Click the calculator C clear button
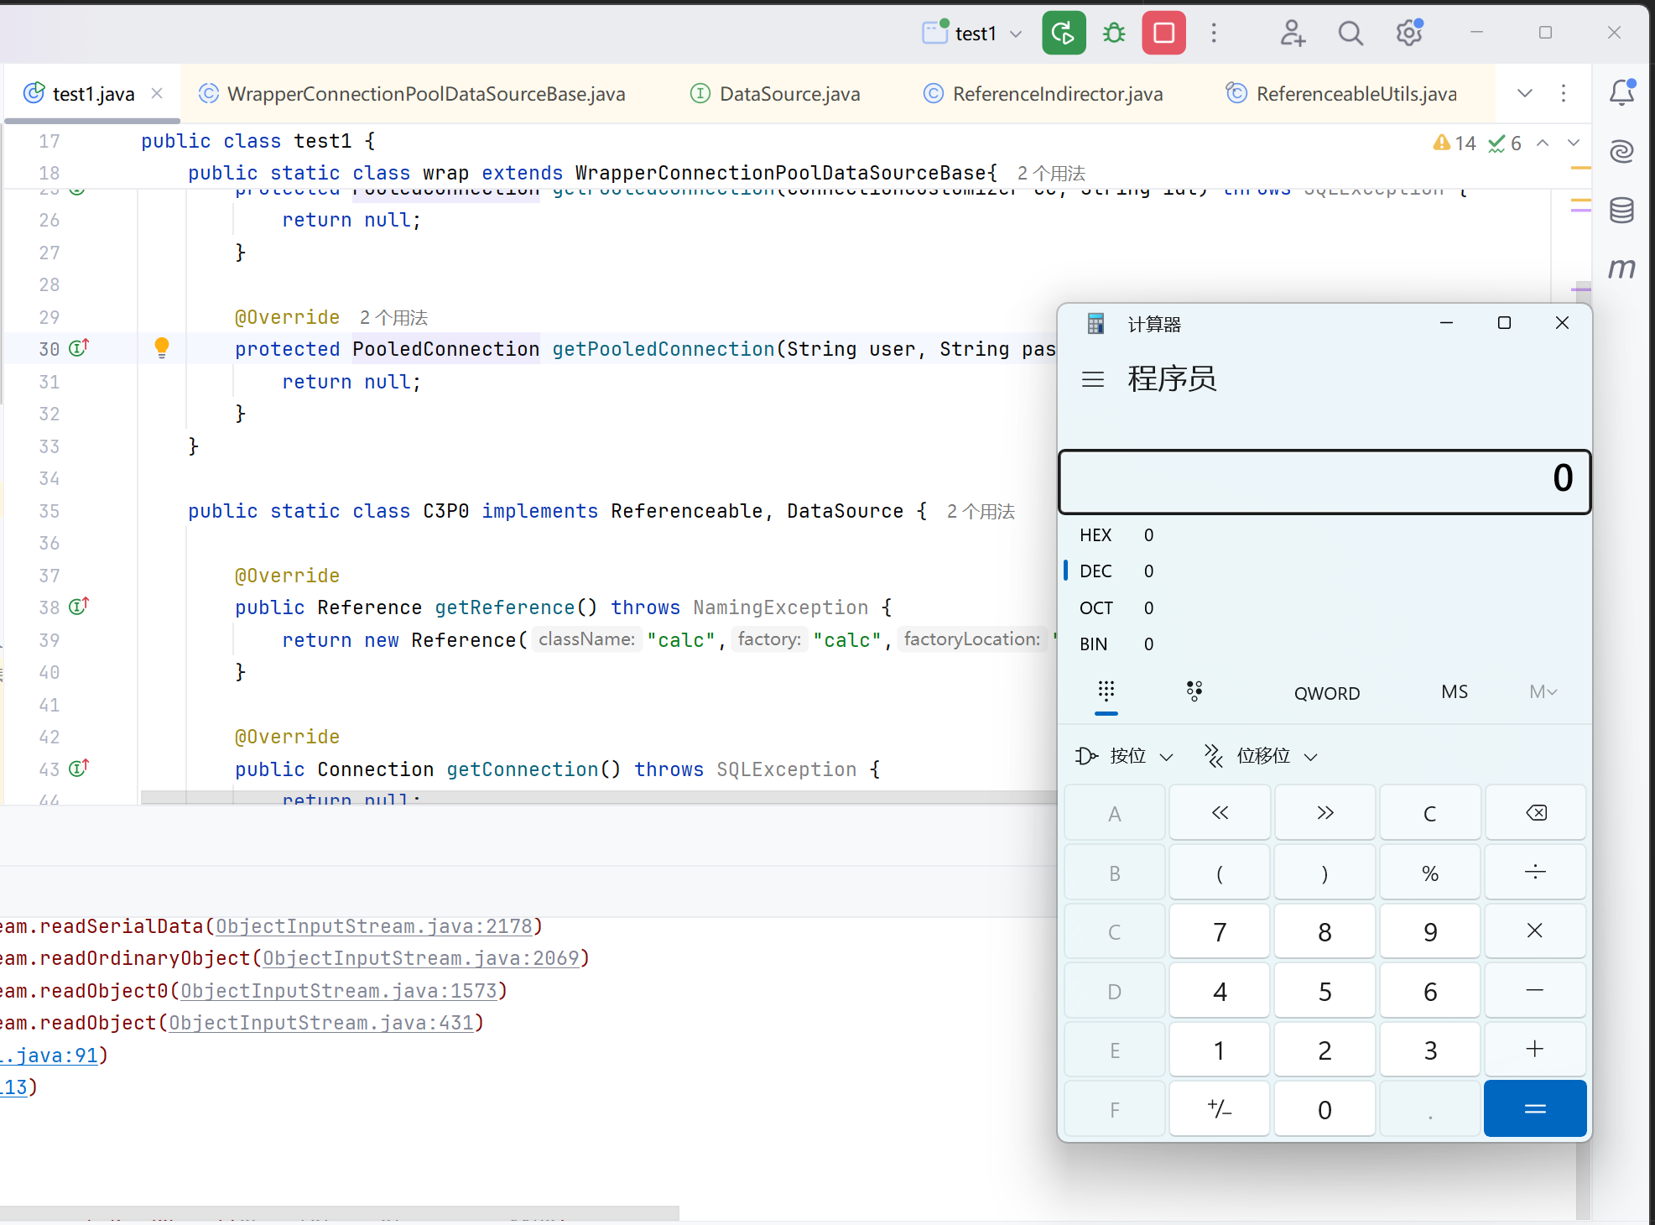Image resolution: width=1655 pixels, height=1225 pixels. pyautogui.click(x=1430, y=812)
